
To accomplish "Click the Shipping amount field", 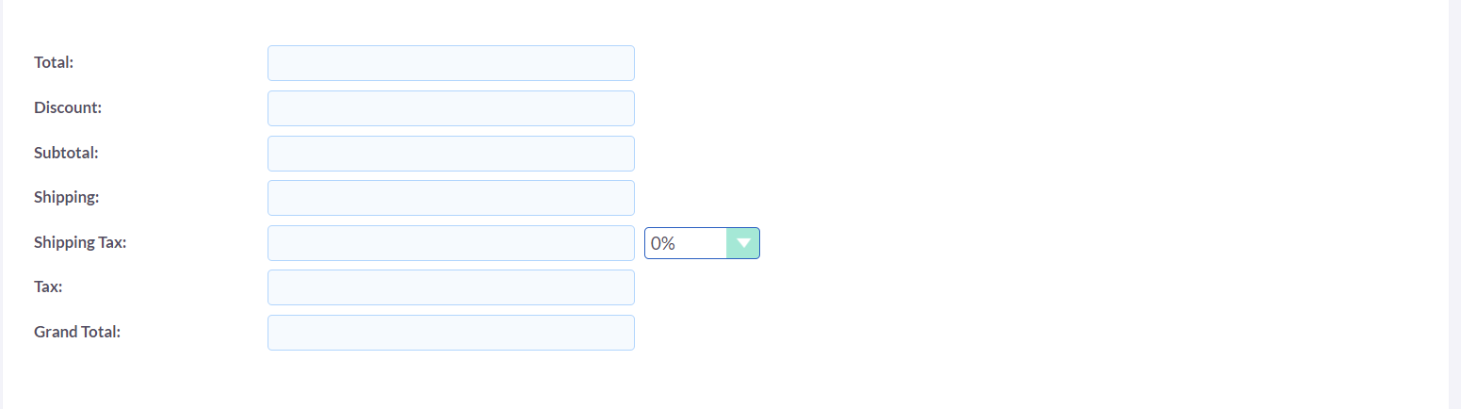I will point(450,198).
